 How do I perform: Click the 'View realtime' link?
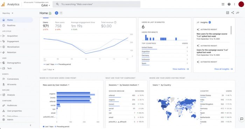[181, 69]
